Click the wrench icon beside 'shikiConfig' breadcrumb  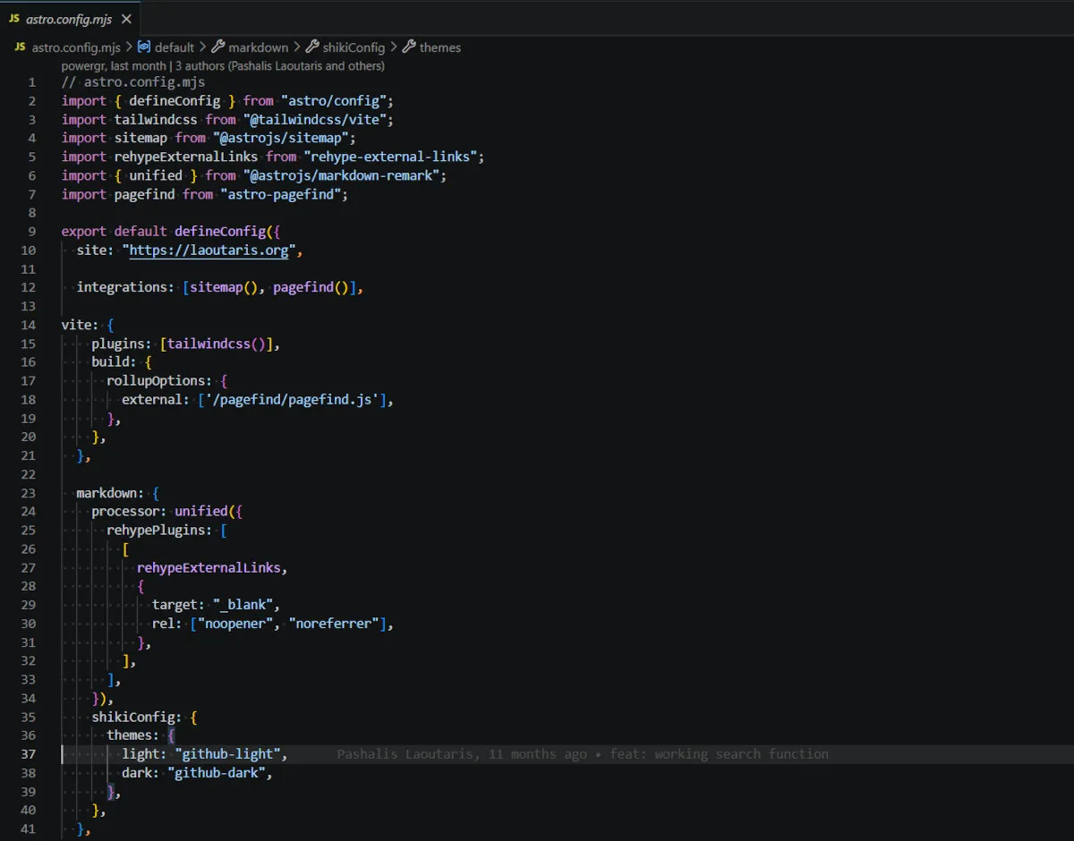click(312, 47)
